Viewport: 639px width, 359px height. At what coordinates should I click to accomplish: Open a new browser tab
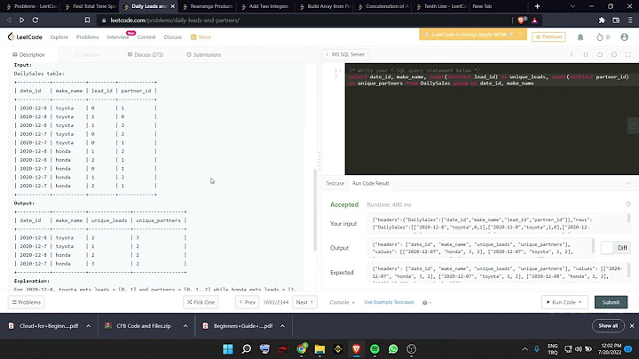pos(537,6)
